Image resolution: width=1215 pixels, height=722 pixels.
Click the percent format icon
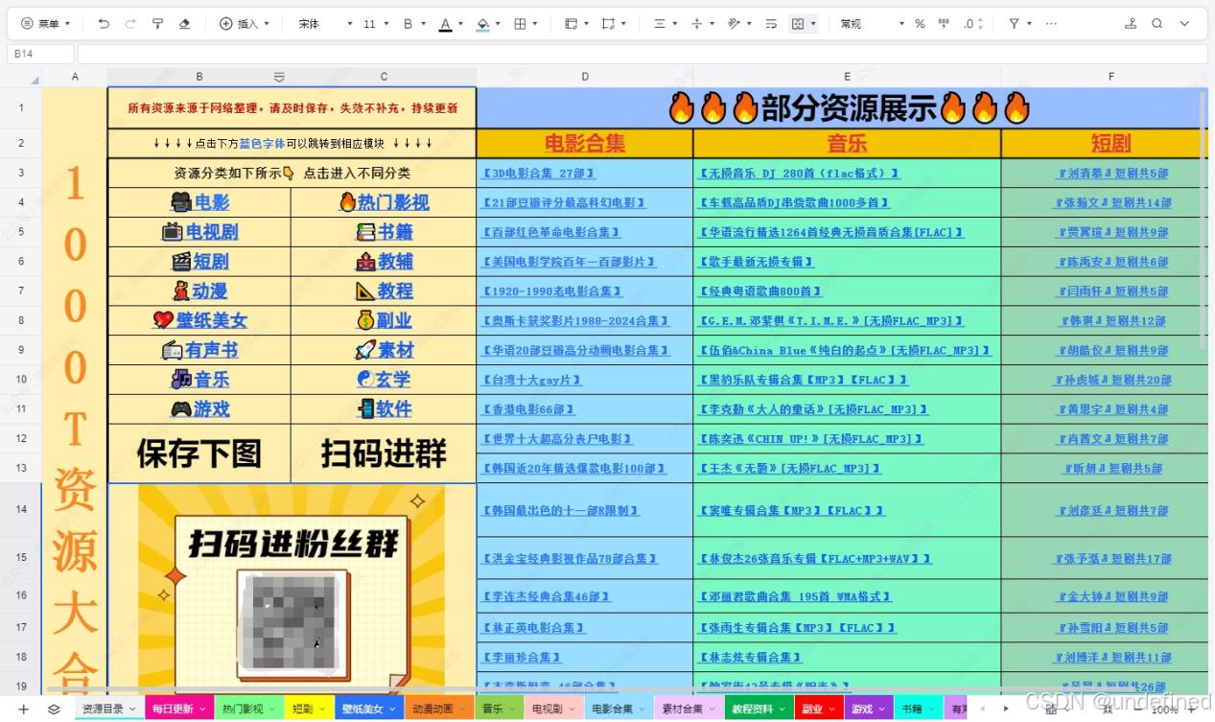pos(920,23)
